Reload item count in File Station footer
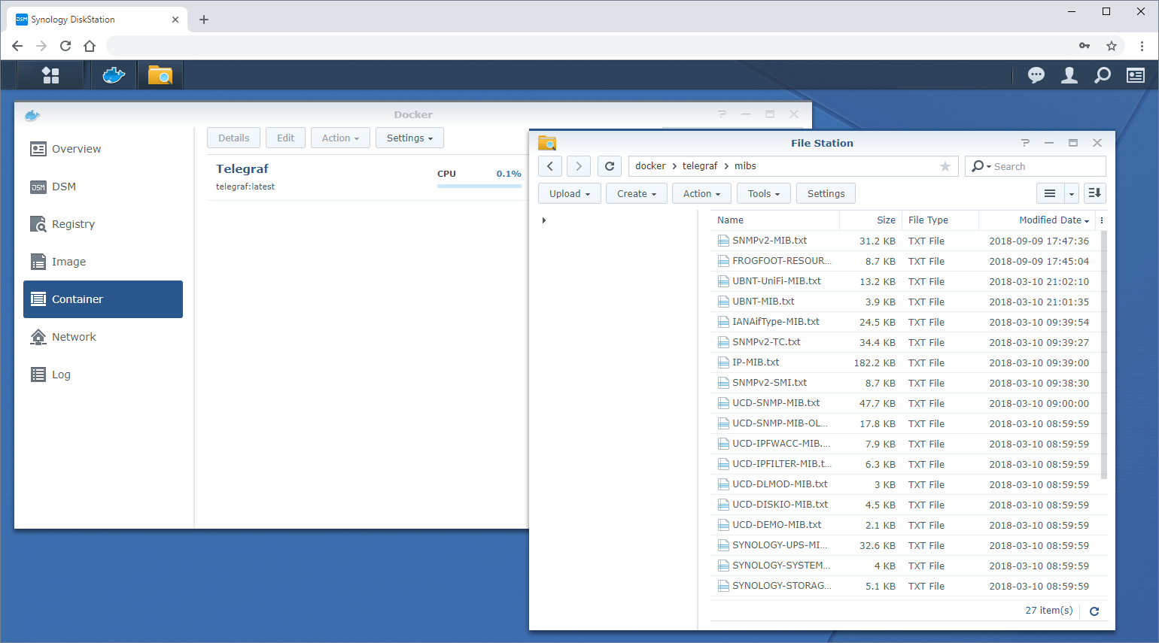The width and height of the screenshot is (1159, 643). pyautogui.click(x=1094, y=611)
